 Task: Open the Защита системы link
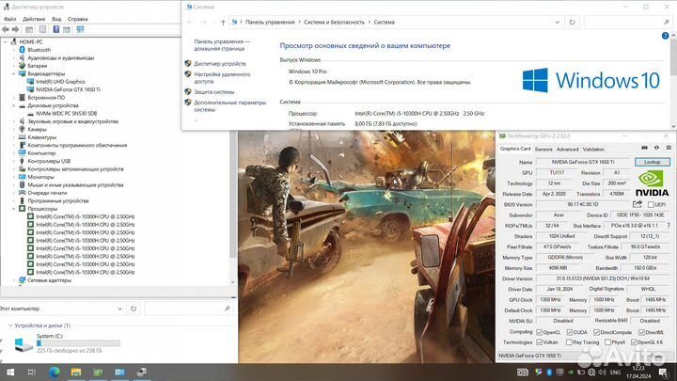(214, 92)
